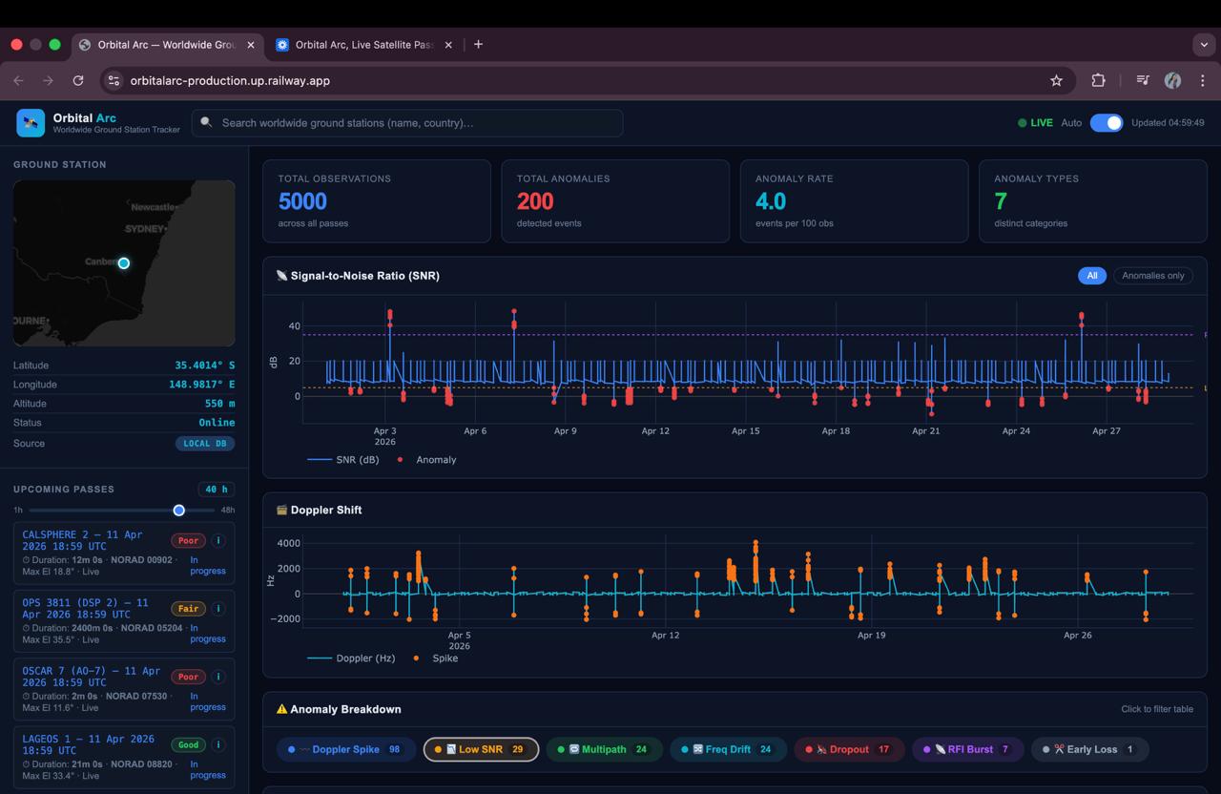Viewport: 1221px width, 794px height.
Task: Toggle the Auto live update switch
Action: (x=1107, y=122)
